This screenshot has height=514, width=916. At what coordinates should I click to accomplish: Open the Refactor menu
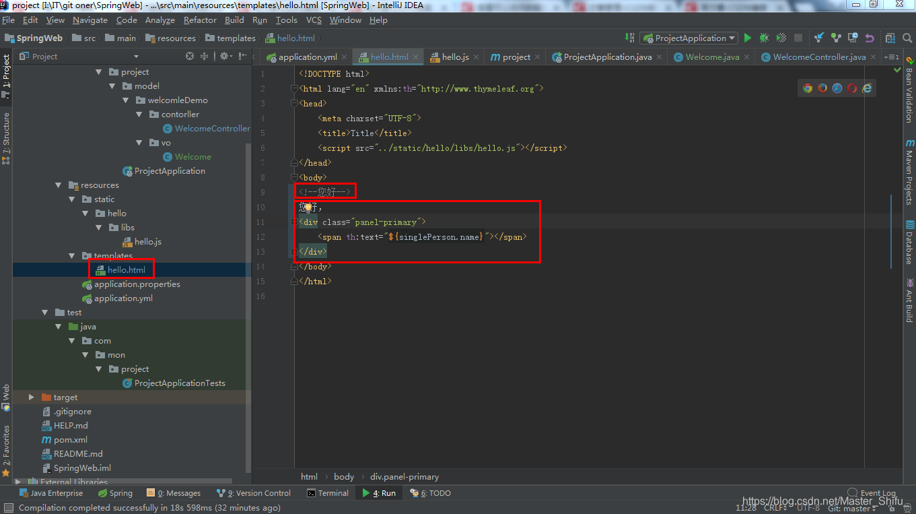(x=200, y=20)
